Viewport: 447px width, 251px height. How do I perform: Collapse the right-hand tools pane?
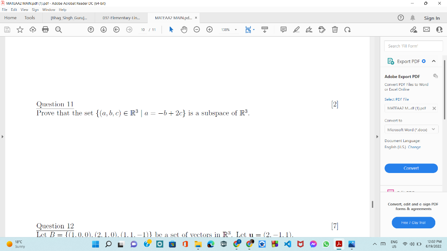pyautogui.click(x=377, y=136)
